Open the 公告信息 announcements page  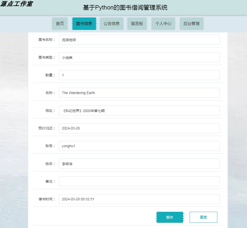111,24
